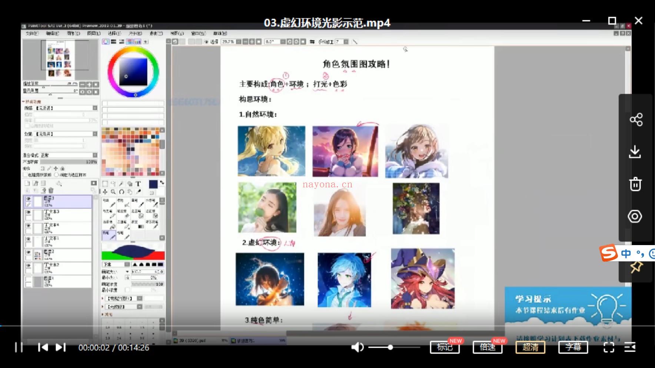
Task: Click the dark blue foreground color swatch
Action: coord(153,184)
